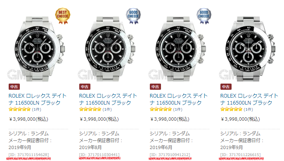Click the 中古 tag under the third watch
Image resolution: width=284 pixels, height=161 pixels.
coord(155,87)
